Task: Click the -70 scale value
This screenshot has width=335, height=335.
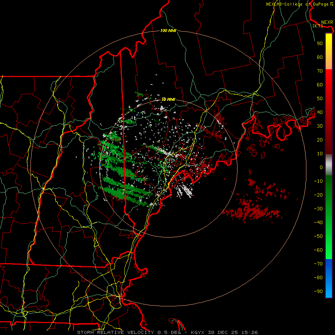Action: (318, 264)
